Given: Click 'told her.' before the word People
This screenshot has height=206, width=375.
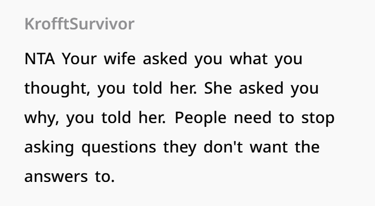Looking at the screenshot, I should tap(133, 118).
